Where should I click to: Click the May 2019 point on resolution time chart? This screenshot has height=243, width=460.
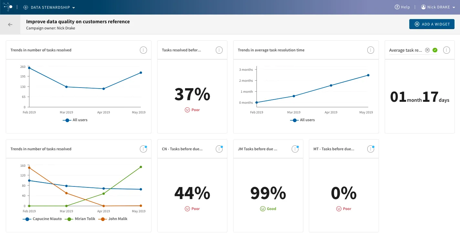[x=368, y=75]
